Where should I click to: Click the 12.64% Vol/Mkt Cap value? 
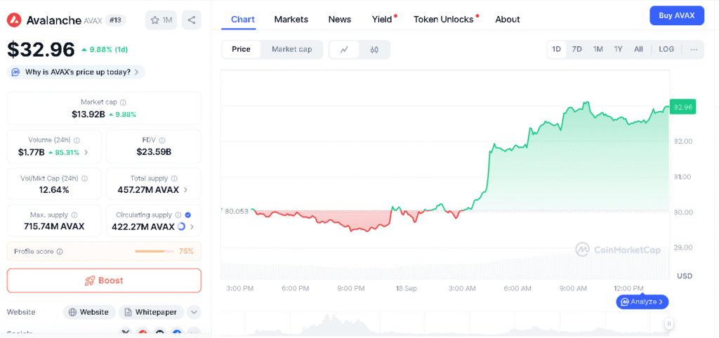coord(54,189)
